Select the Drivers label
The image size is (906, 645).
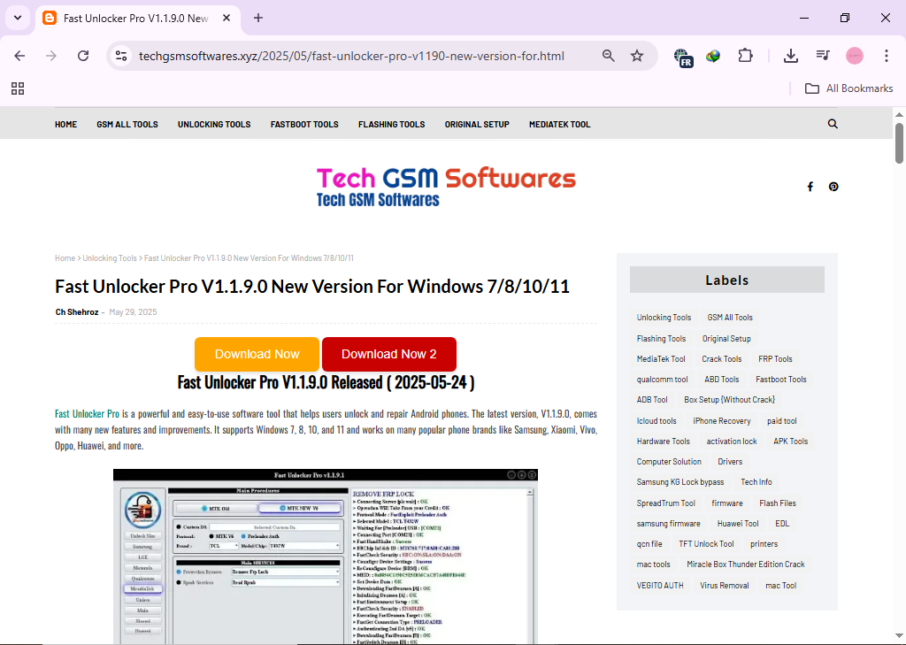coord(730,462)
